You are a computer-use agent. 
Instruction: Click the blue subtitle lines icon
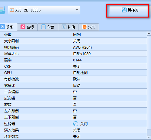click(43, 27)
